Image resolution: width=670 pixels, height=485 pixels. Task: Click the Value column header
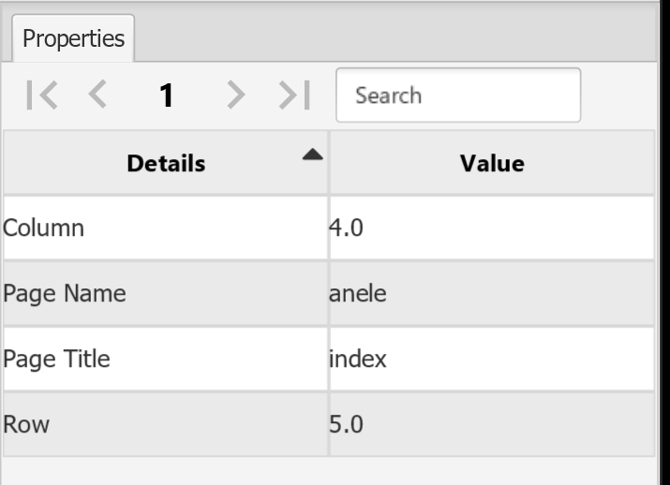(491, 165)
